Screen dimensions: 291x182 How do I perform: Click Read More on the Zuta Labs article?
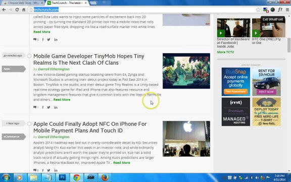tap(42, 32)
